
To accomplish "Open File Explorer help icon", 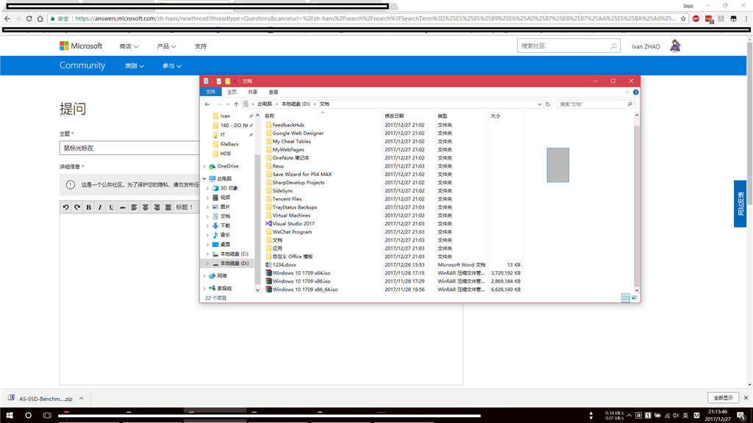I will pos(635,92).
